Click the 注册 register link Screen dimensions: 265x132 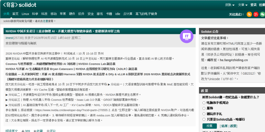(x=262, y=5)
